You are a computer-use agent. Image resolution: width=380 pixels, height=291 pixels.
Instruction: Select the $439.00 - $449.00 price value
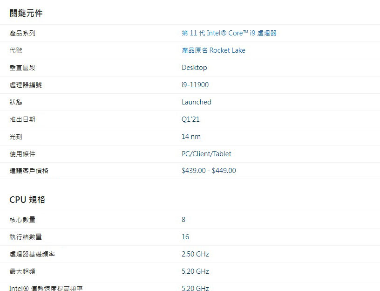(209, 171)
